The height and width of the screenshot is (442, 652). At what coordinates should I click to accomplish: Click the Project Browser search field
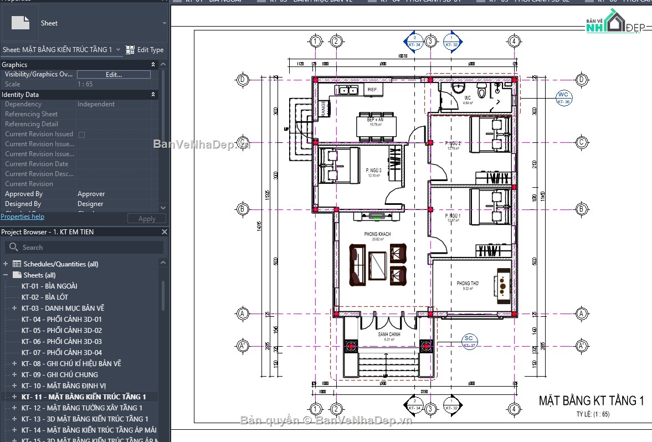point(84,248)
